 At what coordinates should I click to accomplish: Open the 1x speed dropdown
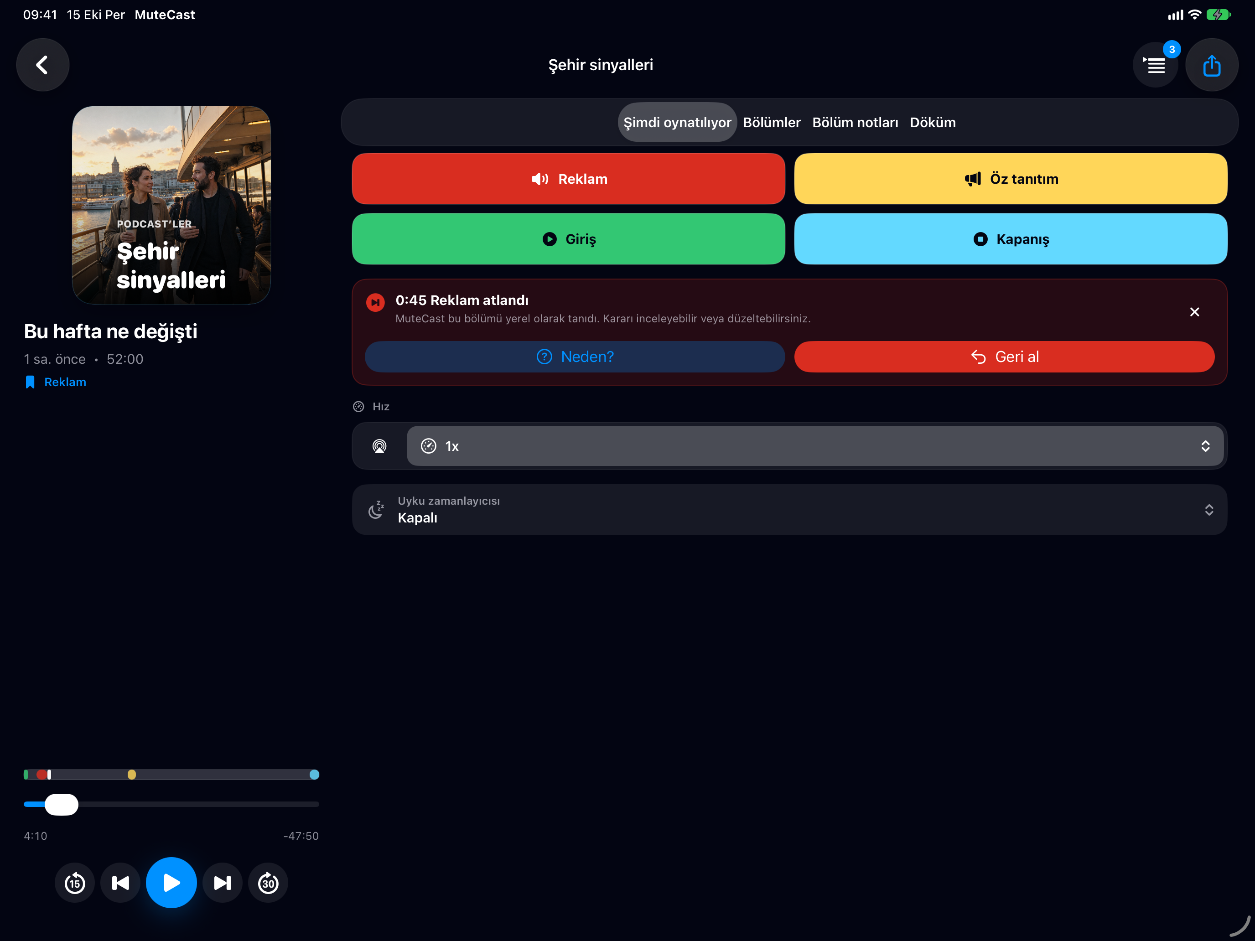coord(815,446)
